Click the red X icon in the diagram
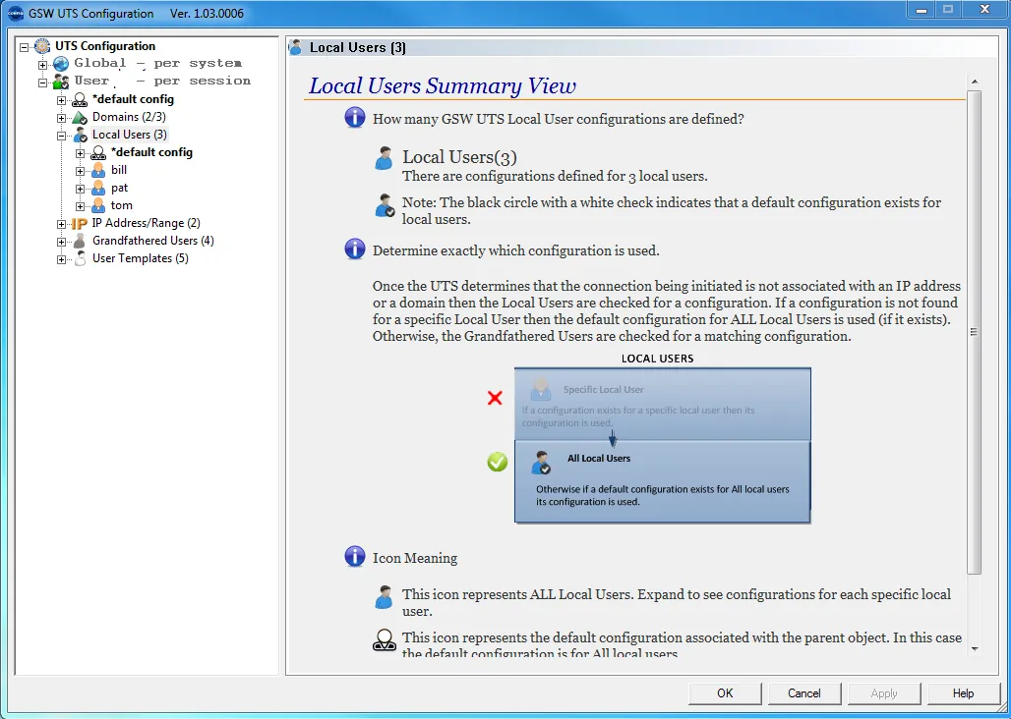 point(496,398)
